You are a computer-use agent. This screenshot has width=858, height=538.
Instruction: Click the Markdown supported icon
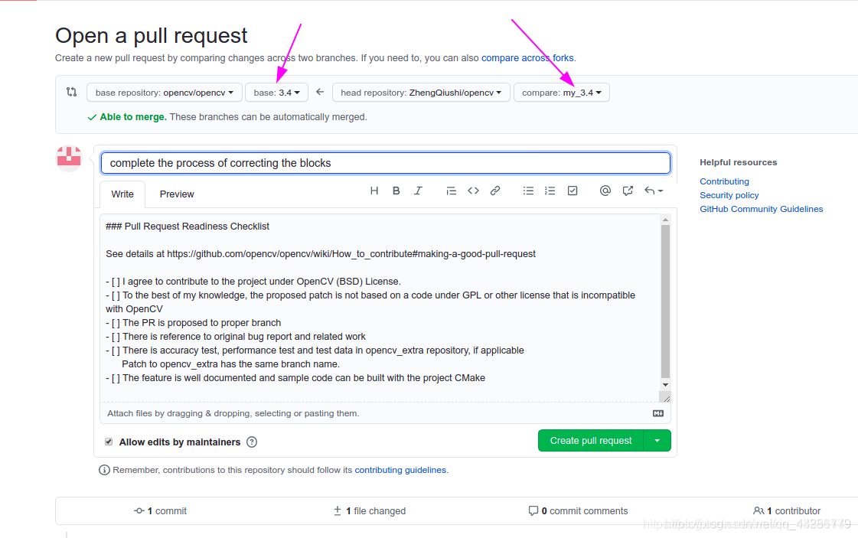pos(658,413)
